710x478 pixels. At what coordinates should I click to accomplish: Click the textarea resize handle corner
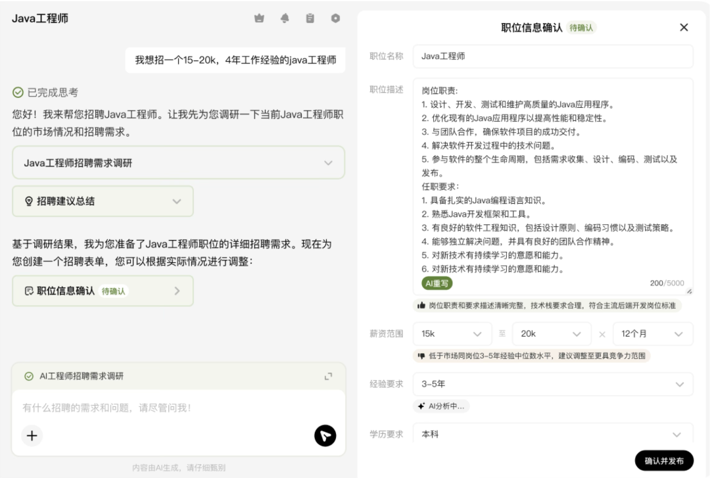click(x=689, y=291)
